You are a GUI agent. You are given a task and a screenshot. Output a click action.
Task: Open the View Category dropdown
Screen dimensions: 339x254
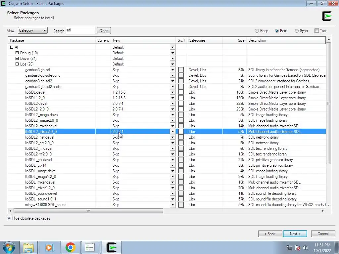pyautogui.click(x=33, y=30)
